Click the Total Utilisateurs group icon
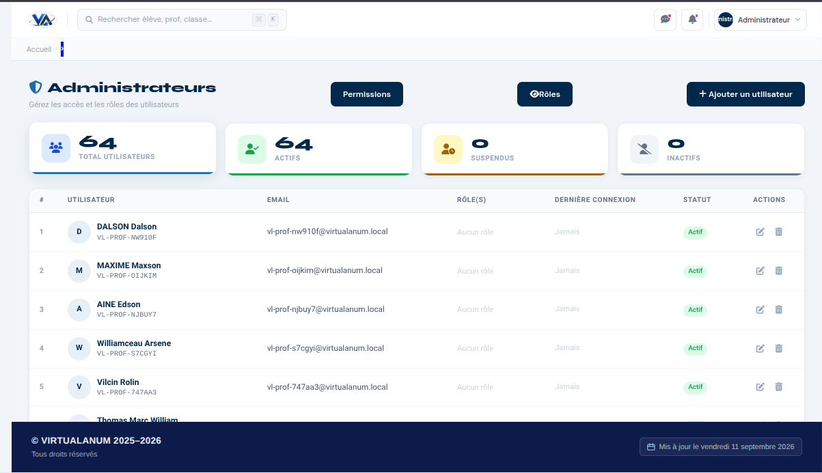 point(56,148)
